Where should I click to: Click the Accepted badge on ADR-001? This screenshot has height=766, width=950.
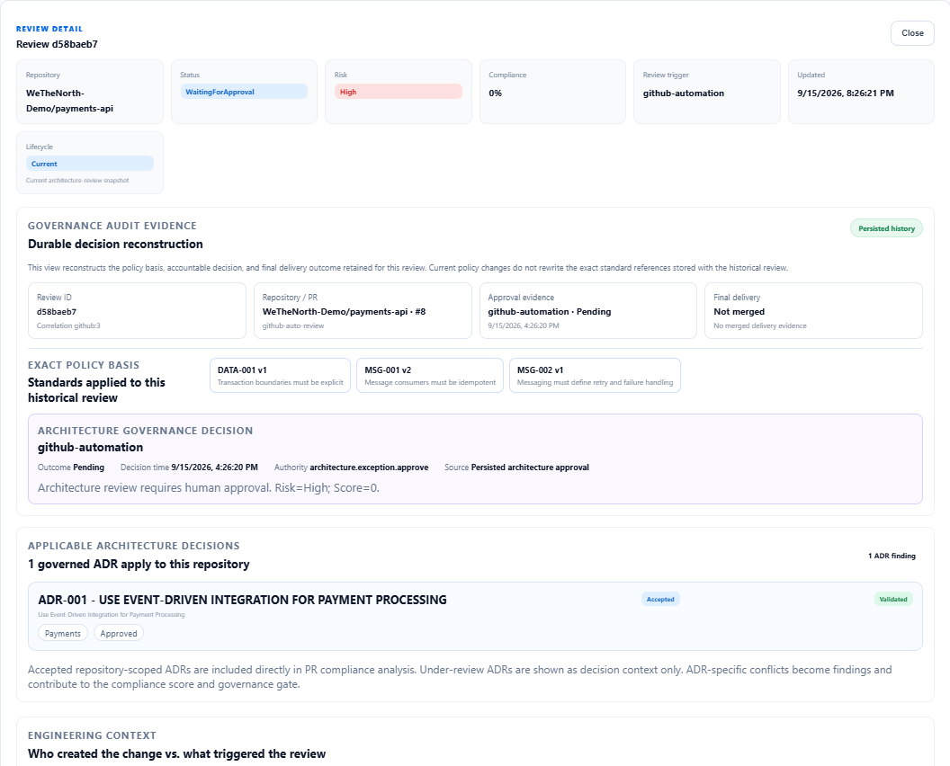(x=660, y=599)
